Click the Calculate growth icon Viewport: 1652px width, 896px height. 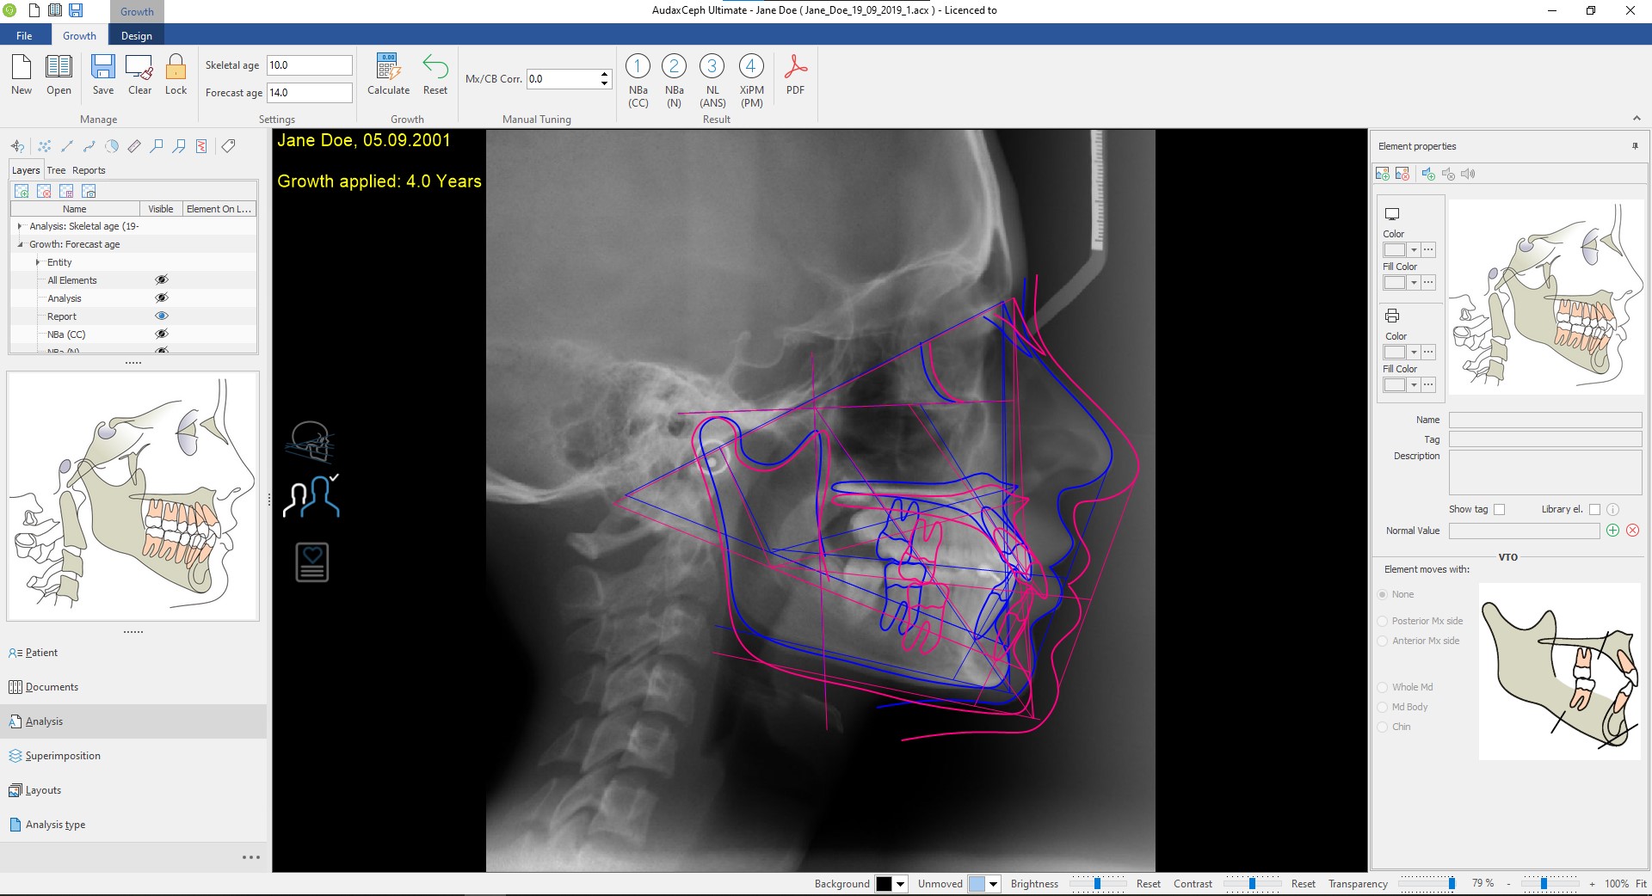(388, 68)
